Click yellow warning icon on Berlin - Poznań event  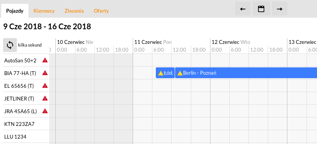pyautogui.click(x=180, y=73)
